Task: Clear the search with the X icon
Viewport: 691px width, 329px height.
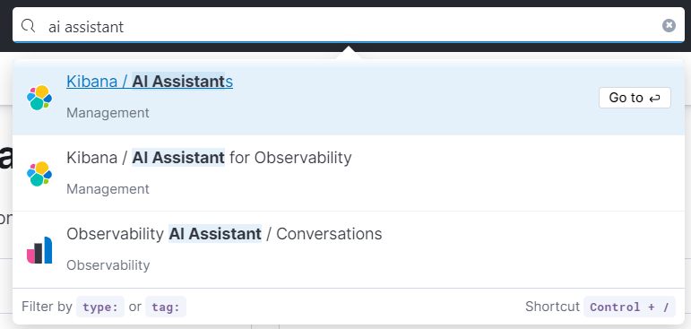Action: [669, 26]
